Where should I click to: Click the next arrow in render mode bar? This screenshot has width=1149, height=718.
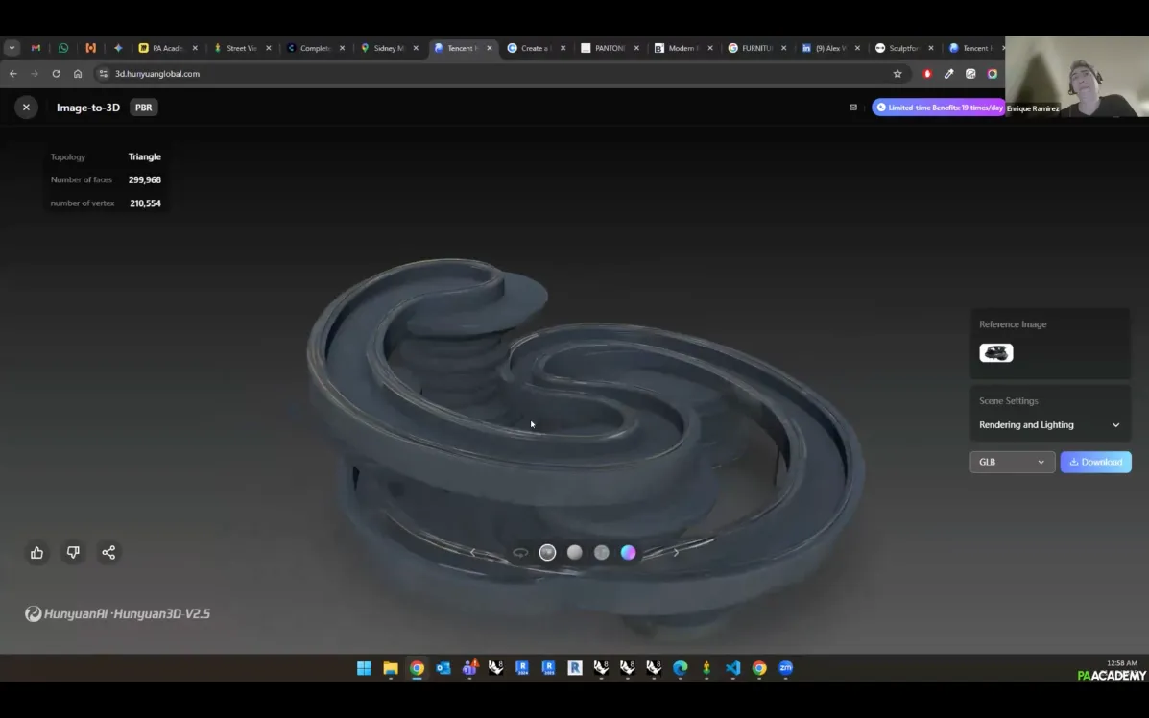pyautogui.click(x=676, y=552)
